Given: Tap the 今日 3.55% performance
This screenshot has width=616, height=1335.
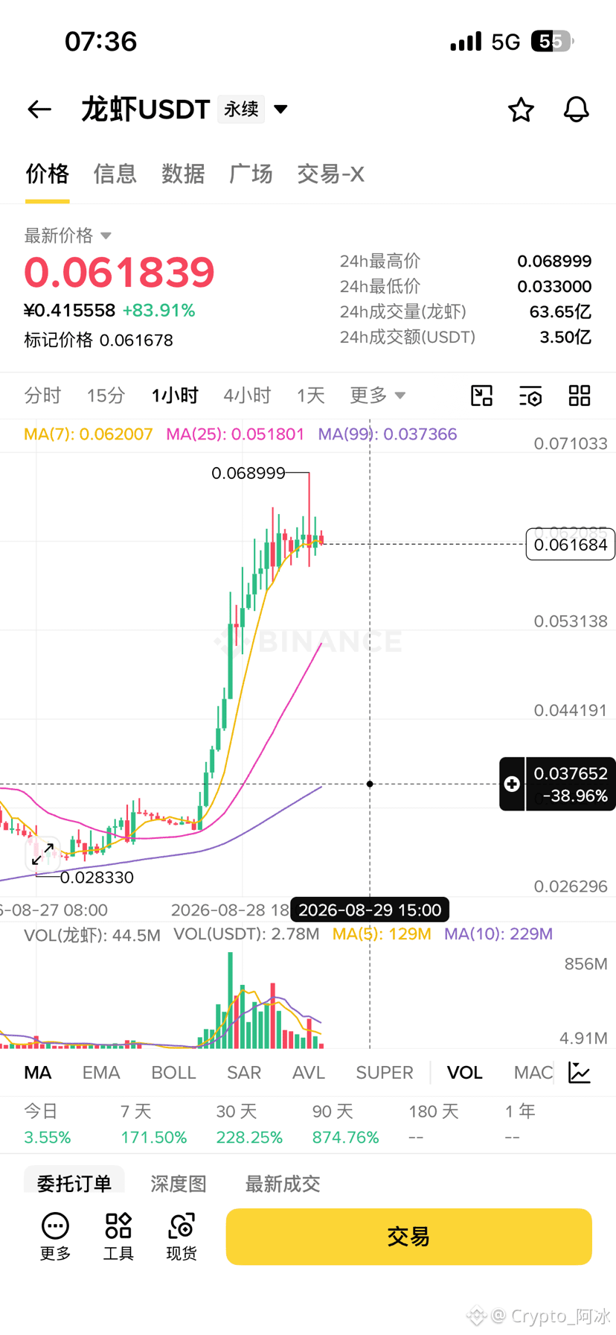Looking at the screenshot, I should point(48,1124).
